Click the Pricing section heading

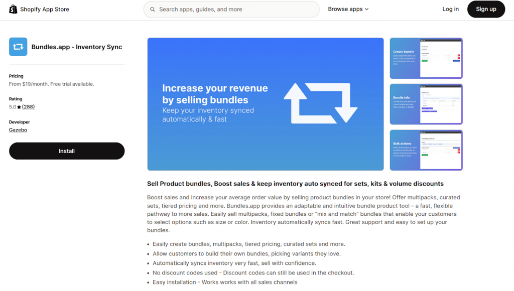16,76
